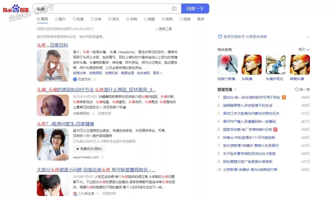The width and height of the screenshot is (335, 198).
Task: Click the verify icon after 三九养生堂
Action: [98, 194]
